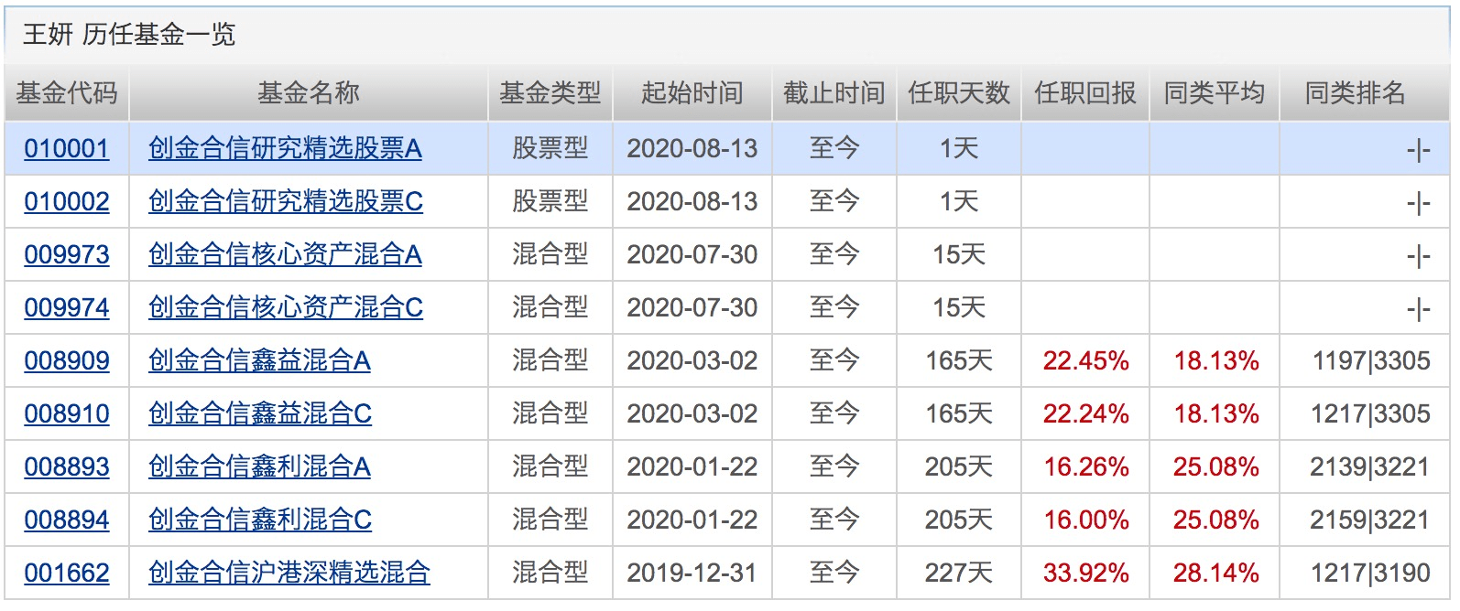The width and height of the screenshot is (1460, 611).
Task: Click 205天 in the 008894 row
Action: click(x=959, y=520)
